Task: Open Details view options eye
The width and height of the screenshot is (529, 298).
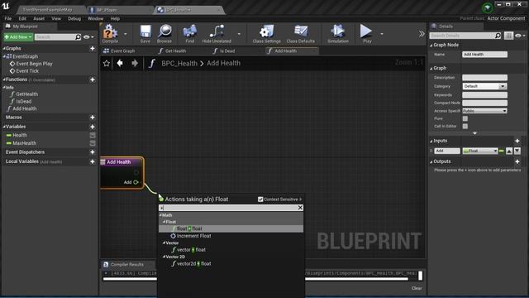Action: 520,36
